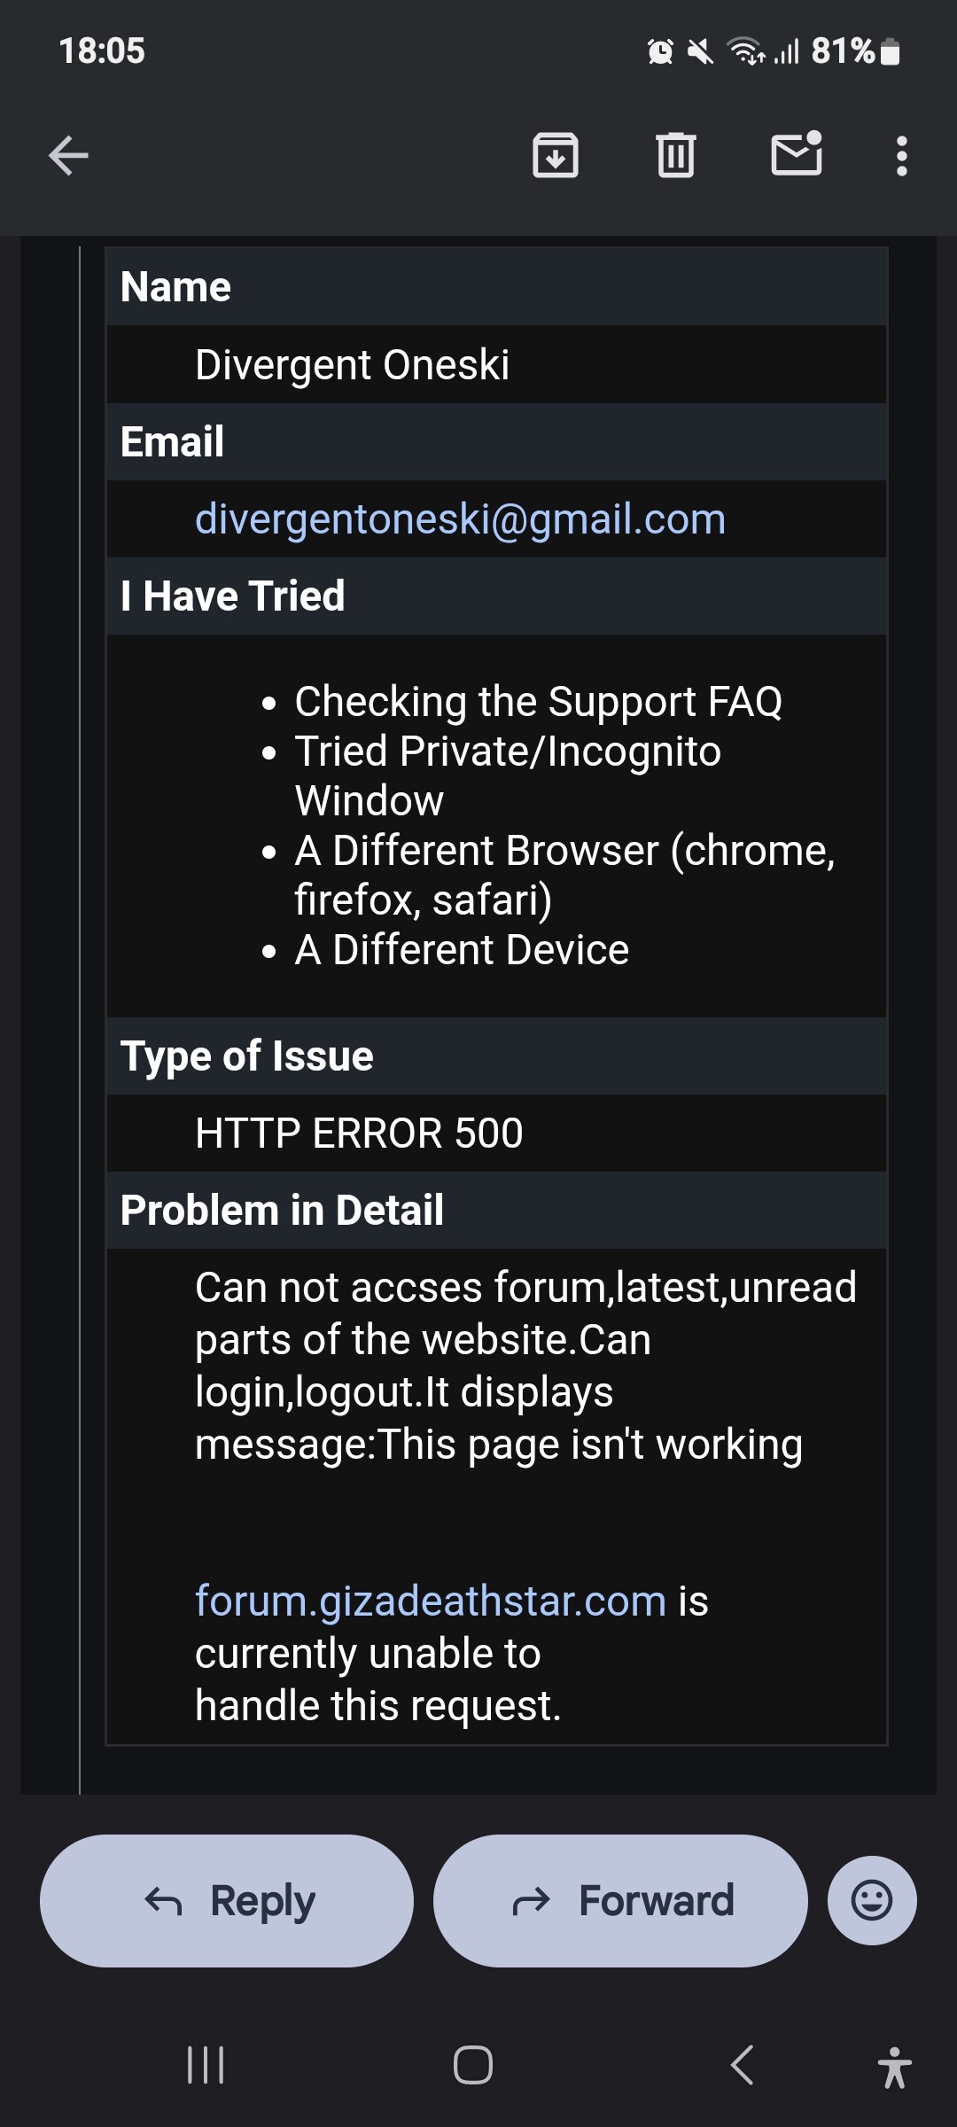Tap the muted sound icon in status bar
The height and width of the screenshot is (2127, 957).
700,52
